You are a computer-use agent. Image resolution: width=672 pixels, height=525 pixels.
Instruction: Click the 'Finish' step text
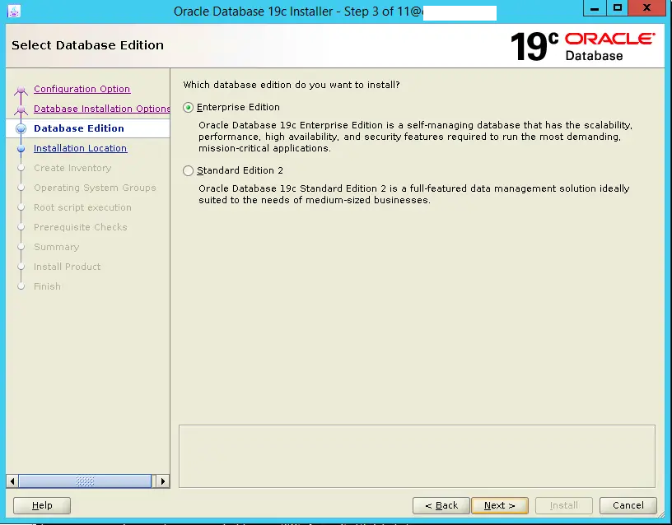point(47,286)
